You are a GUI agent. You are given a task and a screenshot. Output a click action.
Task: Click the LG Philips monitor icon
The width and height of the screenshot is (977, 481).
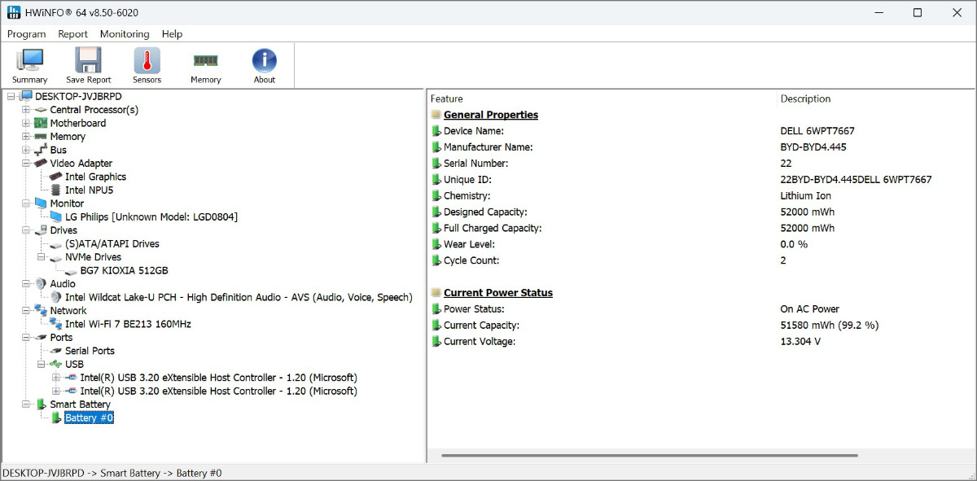(x=55, y=216)
